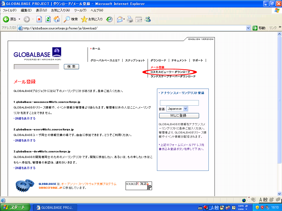Show details for globalbase-users list
The image size is (282, 211).
tap(25, 140)
